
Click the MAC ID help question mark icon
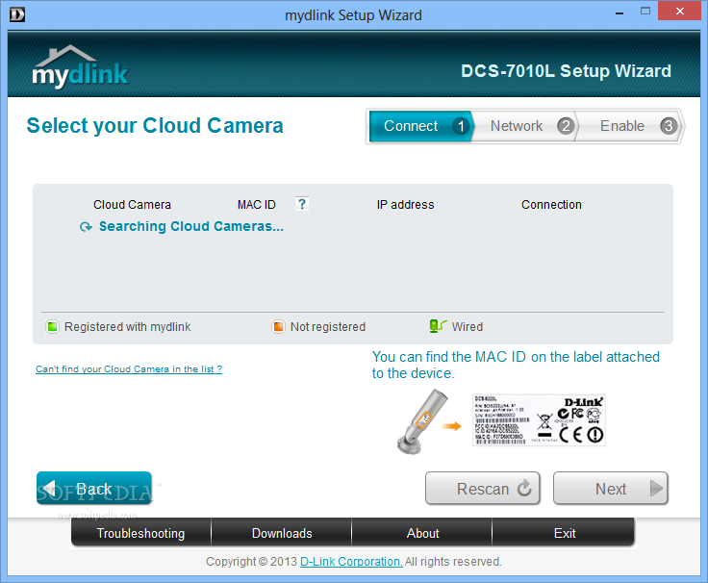click(302, 204)
